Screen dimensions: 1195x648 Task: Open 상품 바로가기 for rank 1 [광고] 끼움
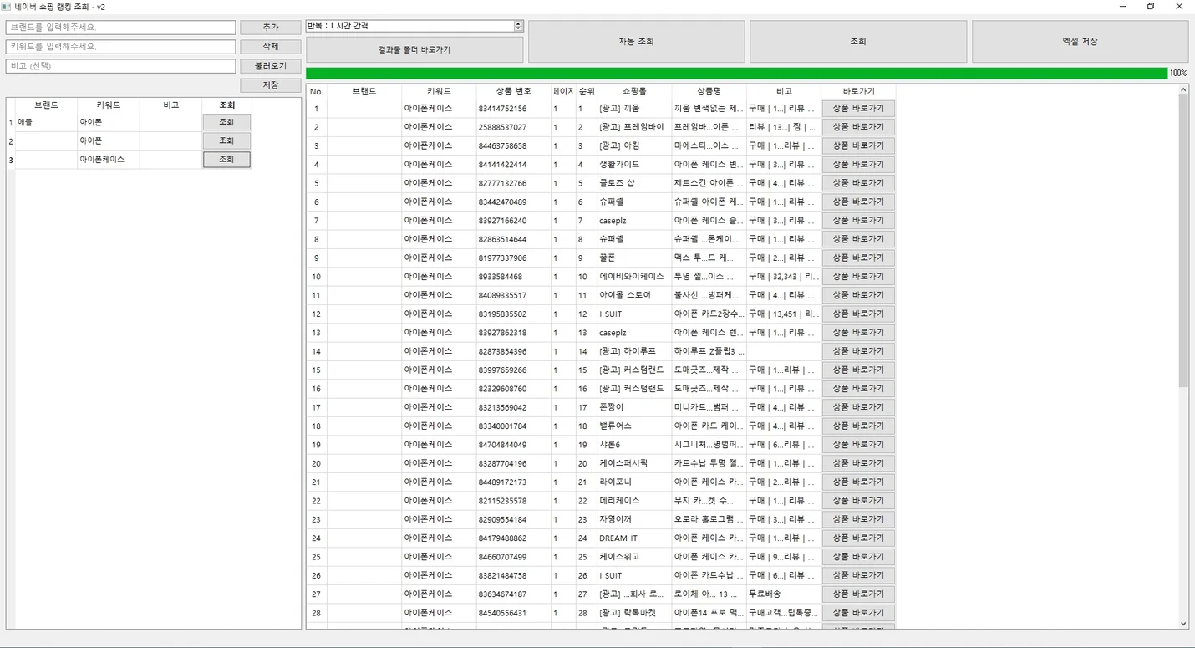(x=858, y=108)
